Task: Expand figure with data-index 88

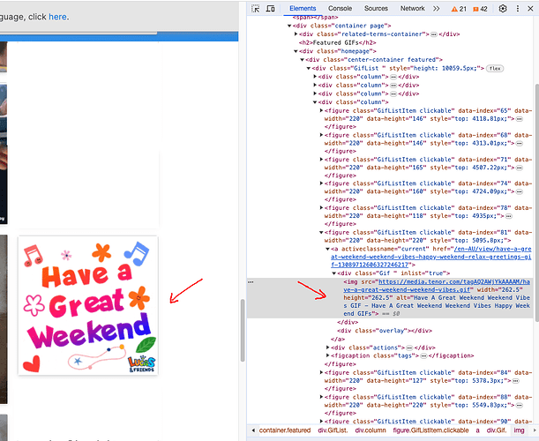Action: click(321, 397)
